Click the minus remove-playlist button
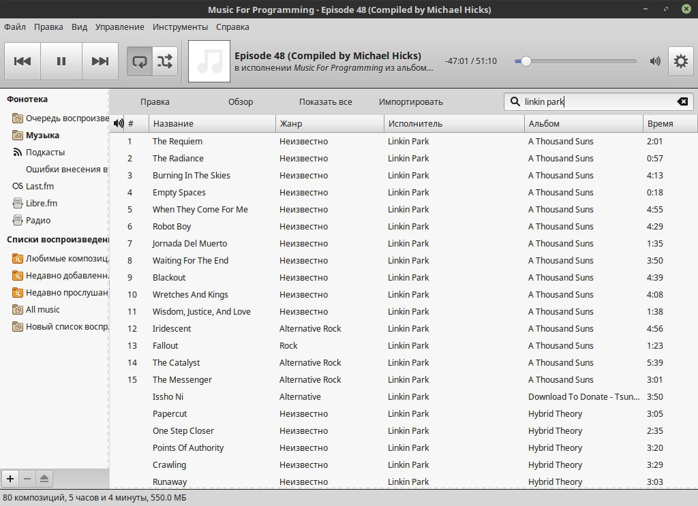 click(27, 479)
